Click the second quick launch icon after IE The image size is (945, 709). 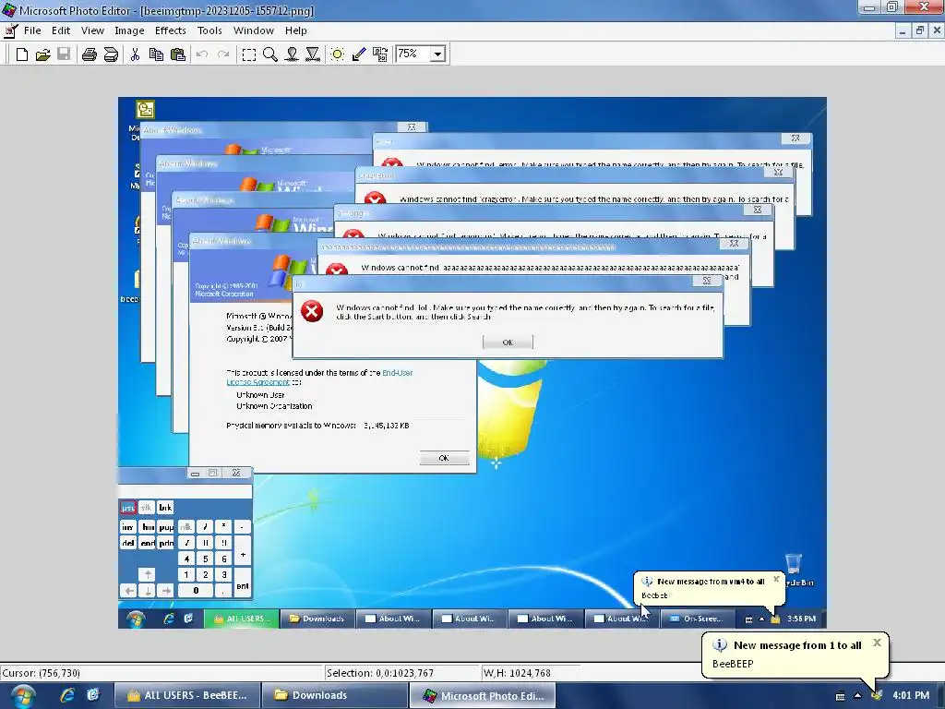pyautogui.click(x=93, y=695)
